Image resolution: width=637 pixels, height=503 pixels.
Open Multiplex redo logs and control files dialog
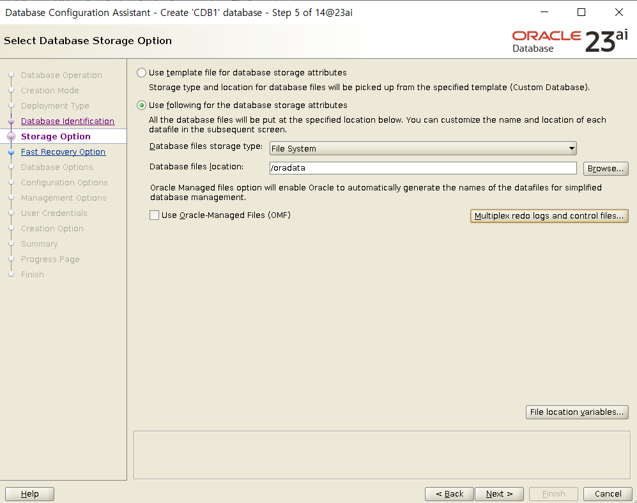549,216
